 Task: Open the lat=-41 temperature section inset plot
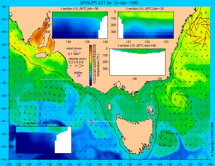tap(44, 140)
